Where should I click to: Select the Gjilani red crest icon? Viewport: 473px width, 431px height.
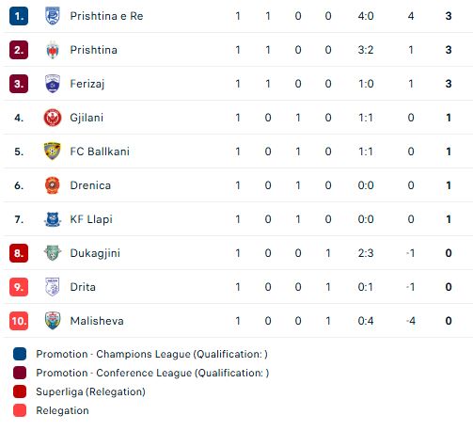point(53,118)
